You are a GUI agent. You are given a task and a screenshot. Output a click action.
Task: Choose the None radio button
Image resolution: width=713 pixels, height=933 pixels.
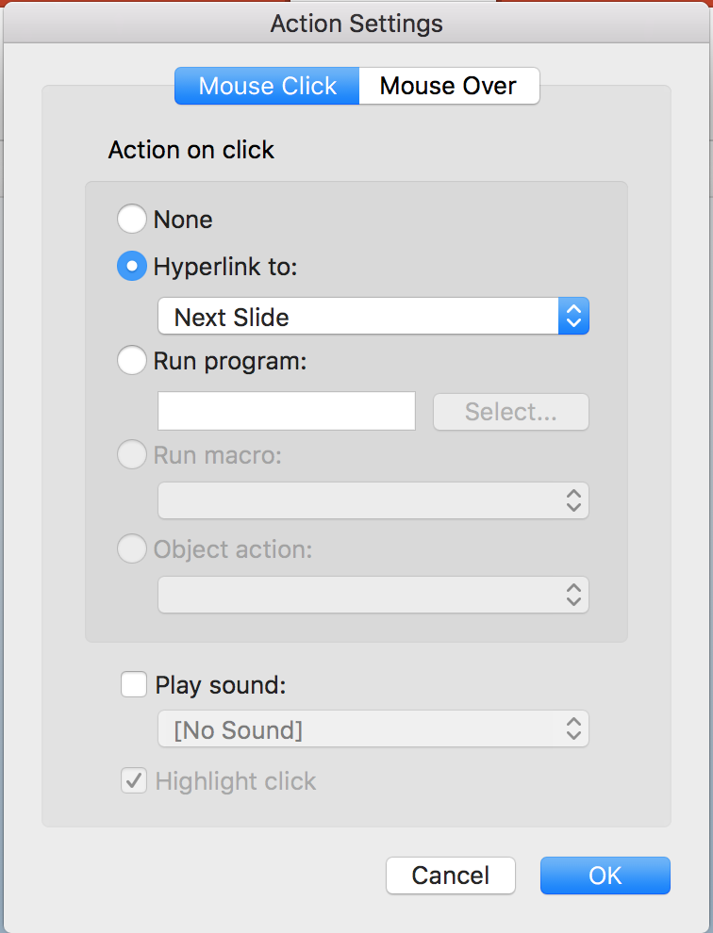pyautogui.click(x=132, y=219)
